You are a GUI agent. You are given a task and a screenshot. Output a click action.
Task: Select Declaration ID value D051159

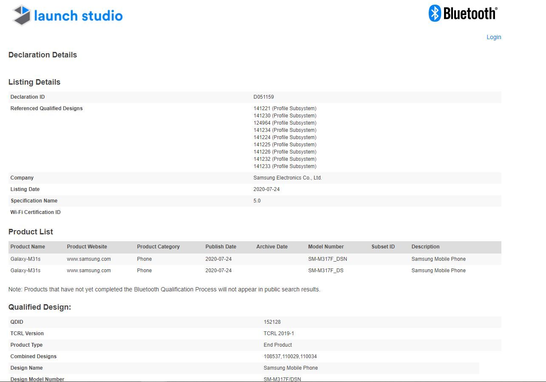(x=263, y=97)
